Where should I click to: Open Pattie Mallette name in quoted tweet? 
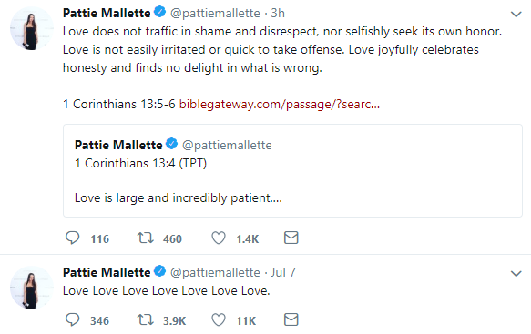118,146
